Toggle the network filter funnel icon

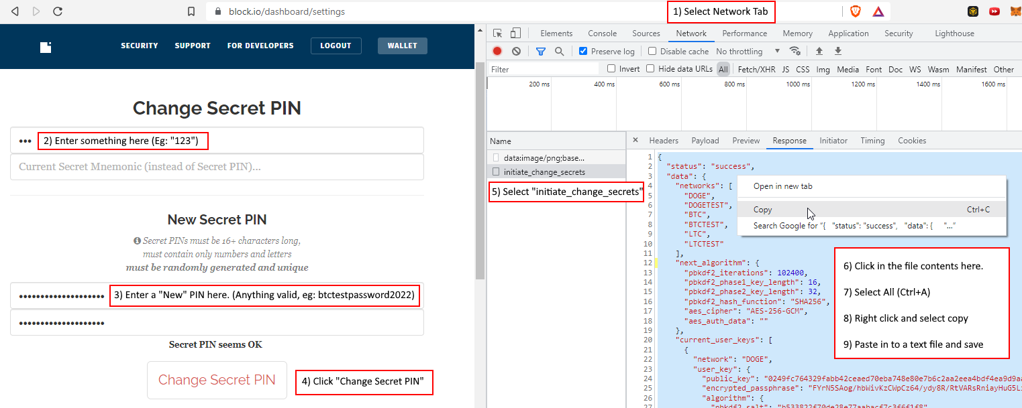(540, 51)
